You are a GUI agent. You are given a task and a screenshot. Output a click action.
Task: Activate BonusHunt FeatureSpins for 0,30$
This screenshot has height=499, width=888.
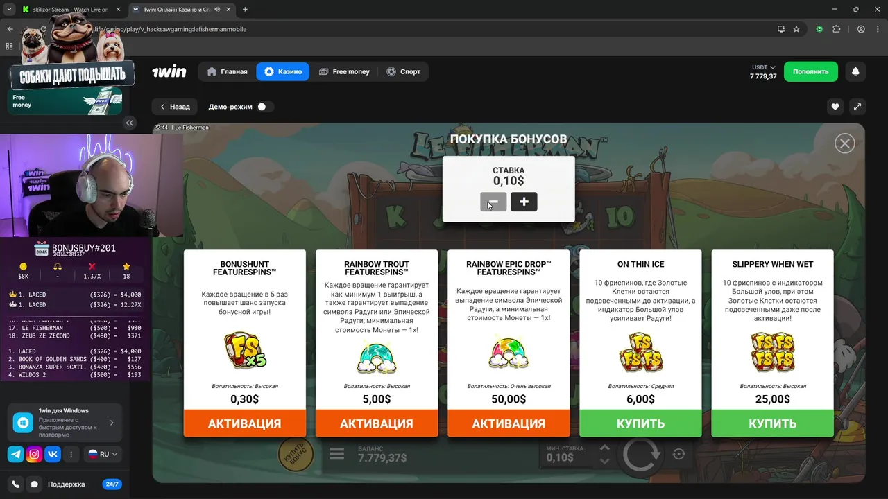[x=244, y=423]
